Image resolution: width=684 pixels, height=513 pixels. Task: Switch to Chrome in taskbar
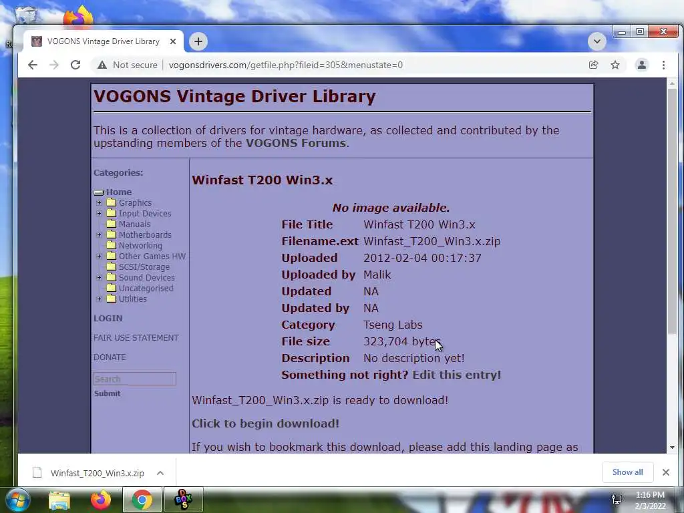coord(142,500)
